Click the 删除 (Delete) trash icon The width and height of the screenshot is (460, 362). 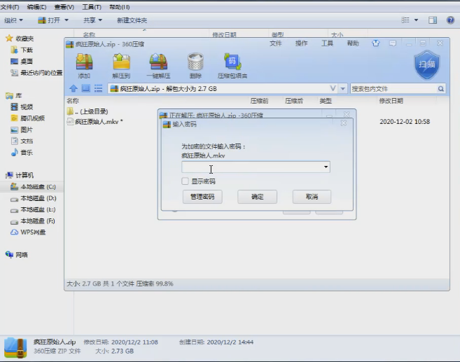click(195, 66)
